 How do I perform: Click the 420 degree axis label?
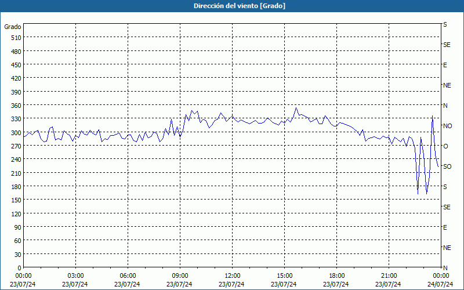(17, 79)
